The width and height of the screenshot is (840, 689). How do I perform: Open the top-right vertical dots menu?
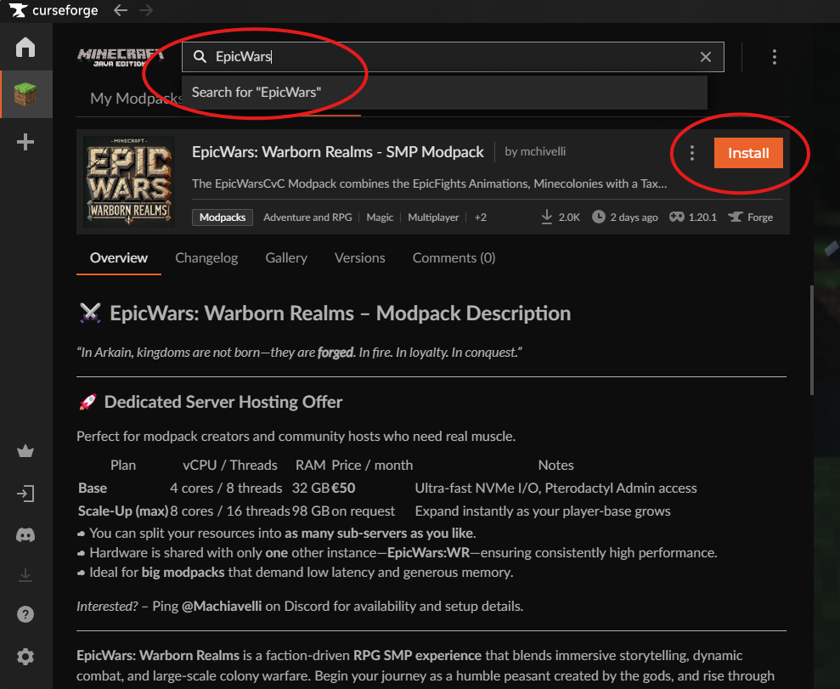(774, 57)
